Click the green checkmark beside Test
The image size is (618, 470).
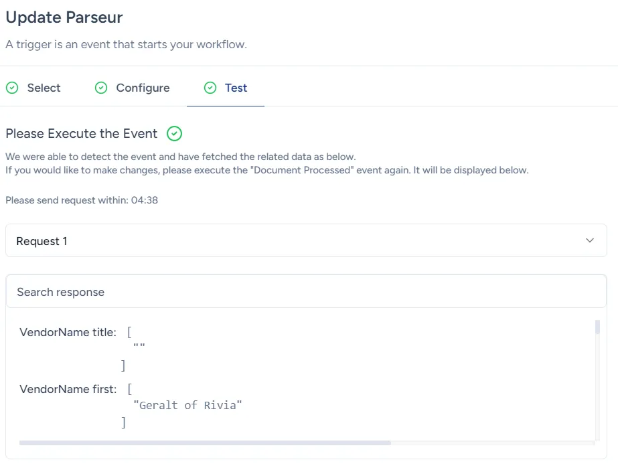click(x=210, y=88)
